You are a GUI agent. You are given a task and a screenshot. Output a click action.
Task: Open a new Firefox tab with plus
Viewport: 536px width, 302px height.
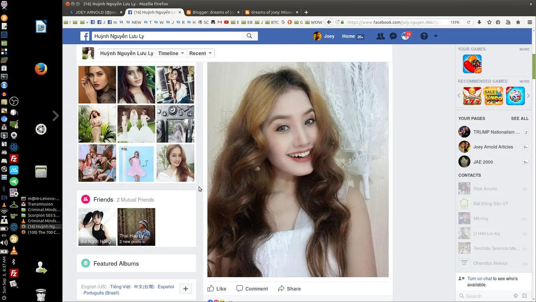[x=306, y=12]
